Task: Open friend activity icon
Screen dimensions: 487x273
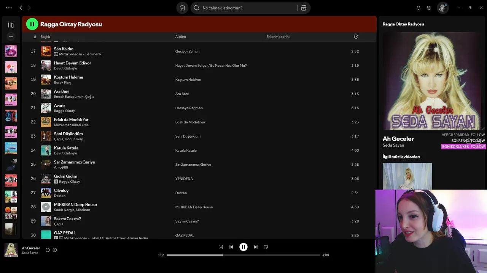Action: pos(429,8)
